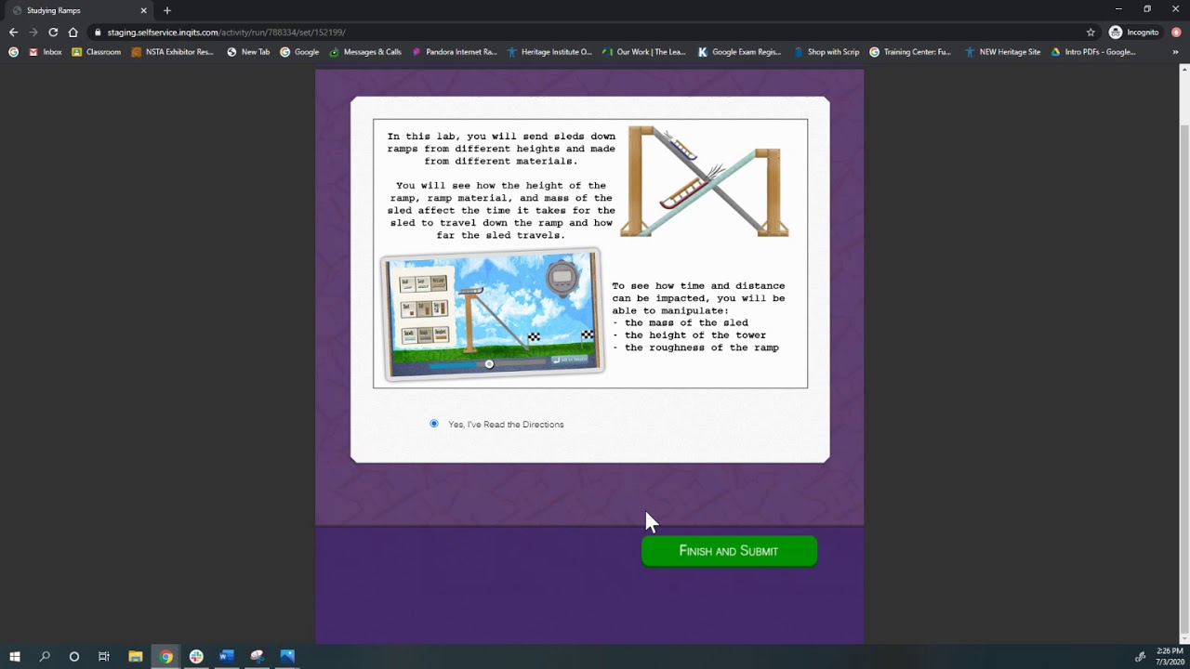Viewport: 1190px width, 669px height.
Task: Select 'Yes, I've Read the Directions' radio button
Action: click(434, 424)
